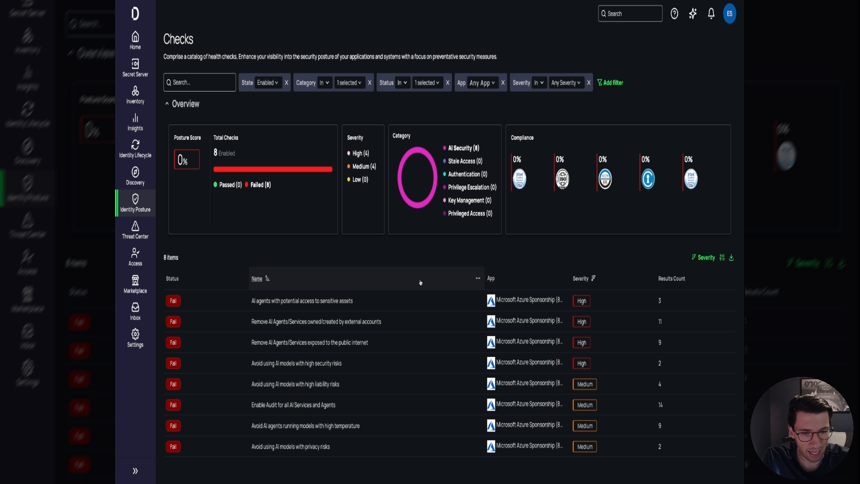Viewport: 860px width, 484px height.
Task: Remove the Category filter chip
Action: (370, 82)
